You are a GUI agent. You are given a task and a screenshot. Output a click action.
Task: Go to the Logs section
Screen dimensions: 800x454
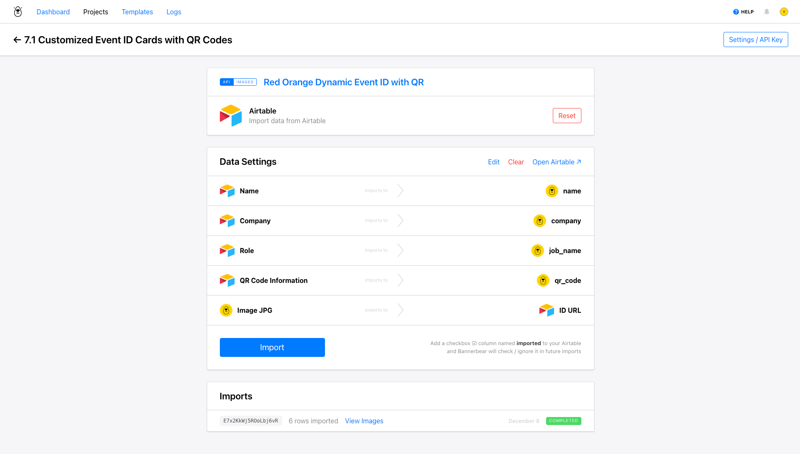point(173,12)
